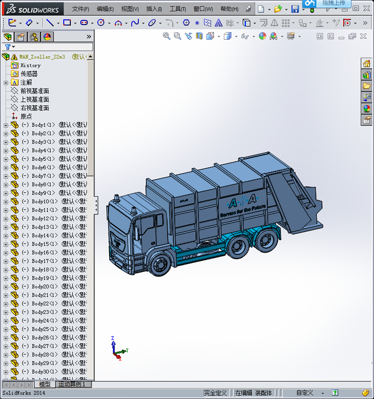Screen dimensions: 374x399
Task: Click the Edit Appearance color ball
Action: tap(263, 36)
